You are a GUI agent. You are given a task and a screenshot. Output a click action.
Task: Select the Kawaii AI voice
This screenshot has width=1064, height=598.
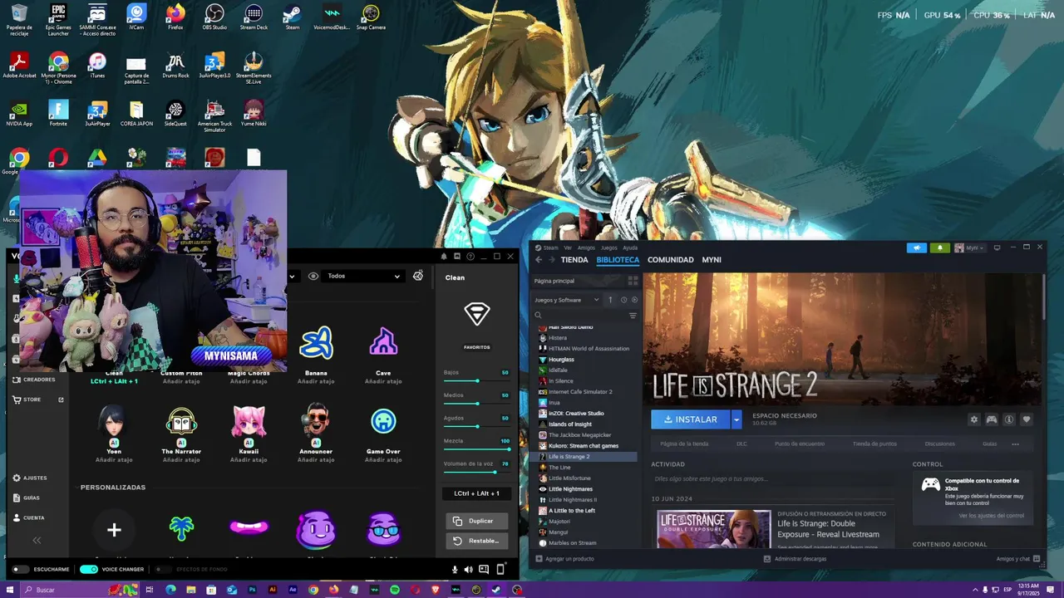pos(249,422)
